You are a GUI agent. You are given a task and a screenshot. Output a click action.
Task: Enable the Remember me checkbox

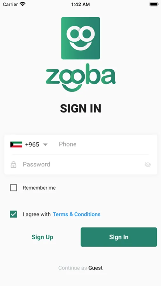pos(13,188)
